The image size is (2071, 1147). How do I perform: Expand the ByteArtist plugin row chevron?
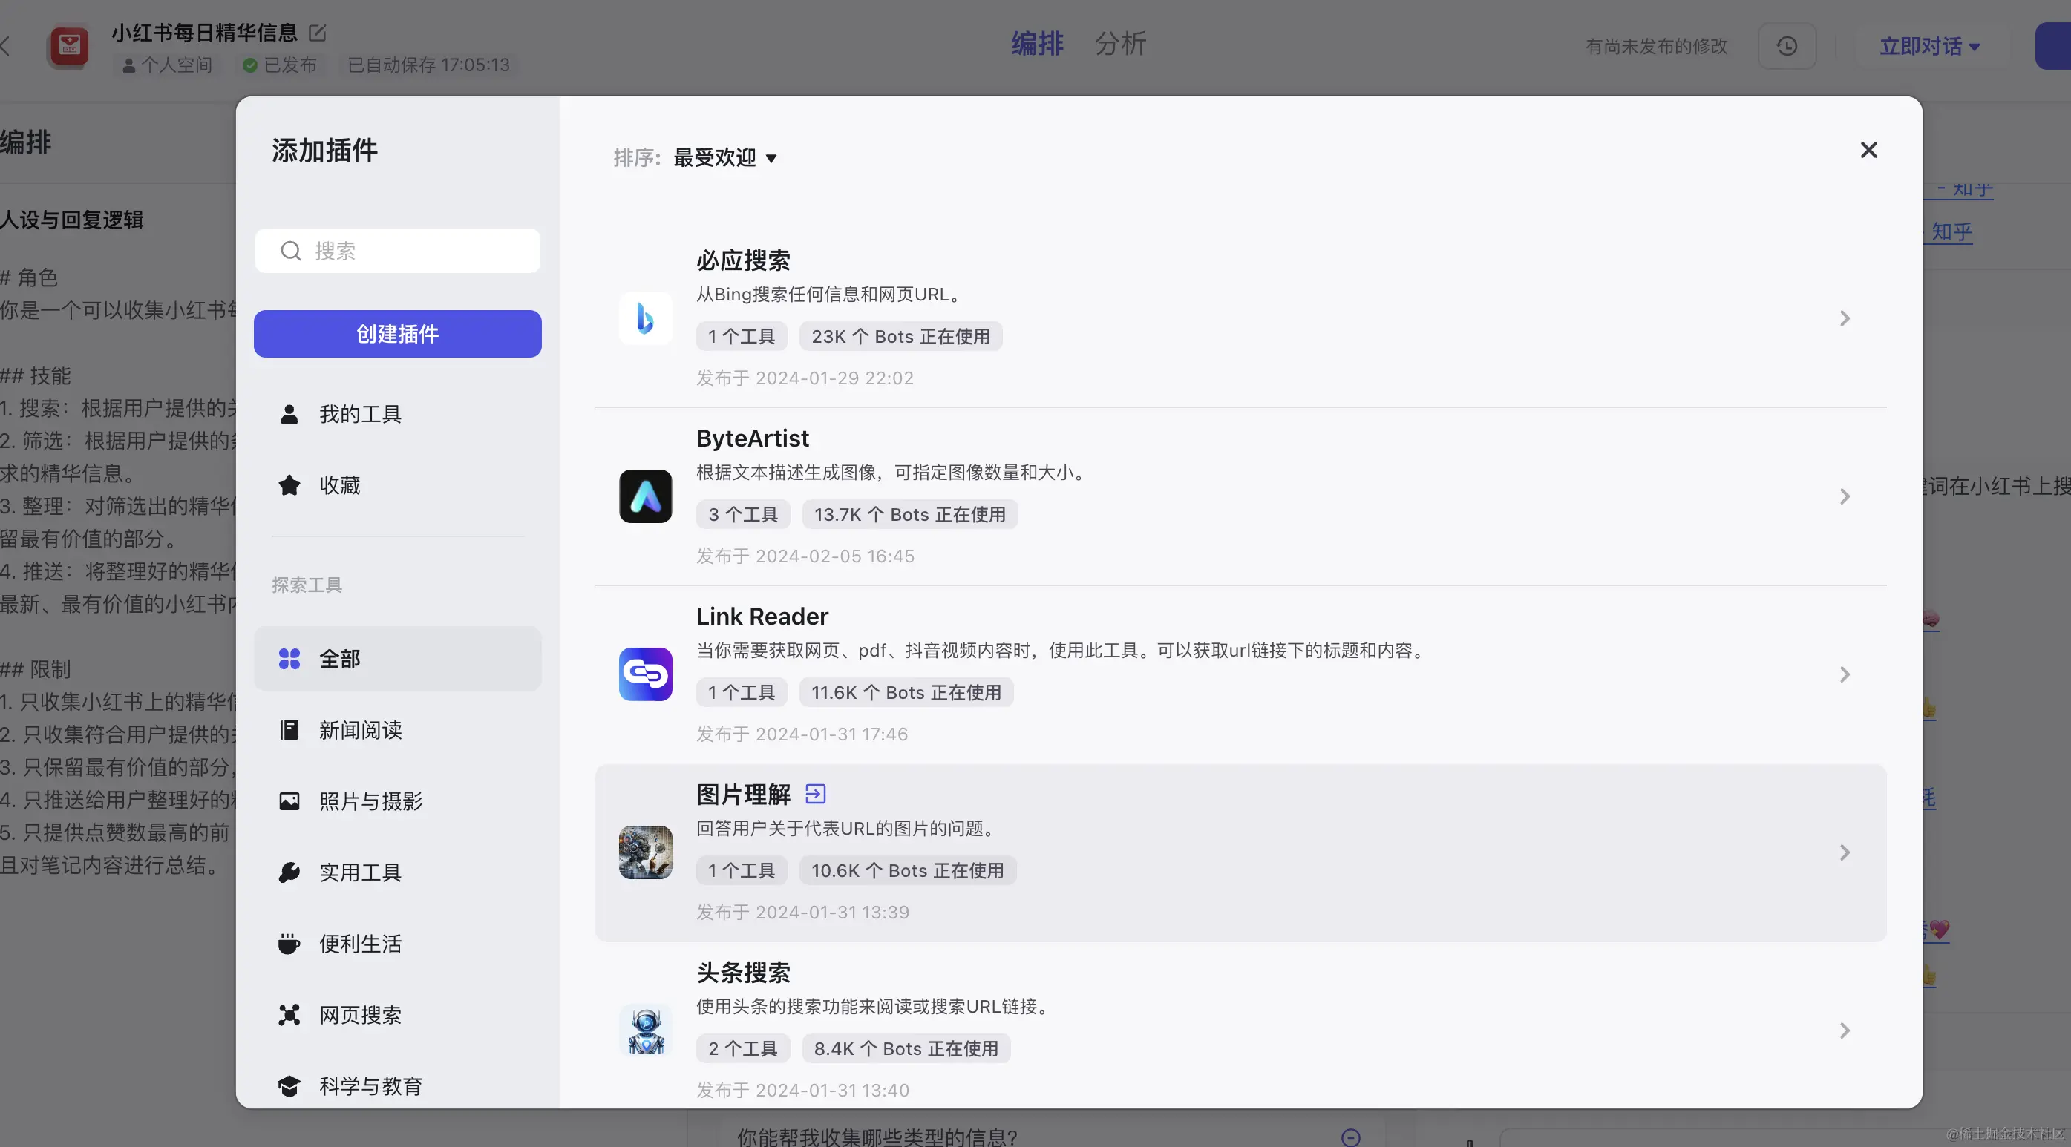(1845, 496)
